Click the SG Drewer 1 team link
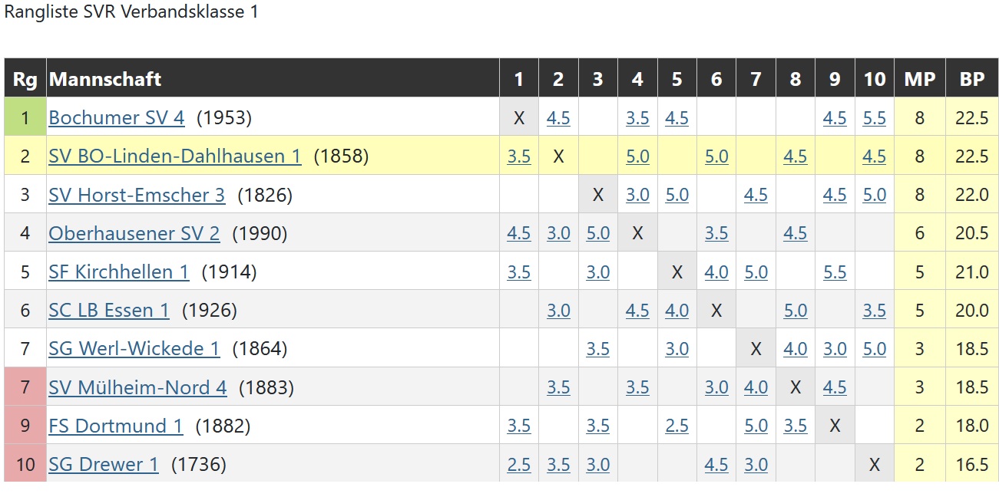This screenshot has width=999, height=497. pos(104,464)
